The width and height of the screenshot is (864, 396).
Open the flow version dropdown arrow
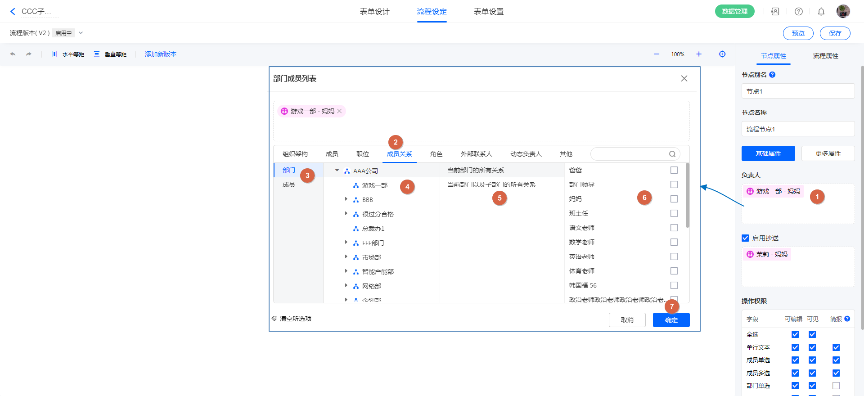point(81,33)
